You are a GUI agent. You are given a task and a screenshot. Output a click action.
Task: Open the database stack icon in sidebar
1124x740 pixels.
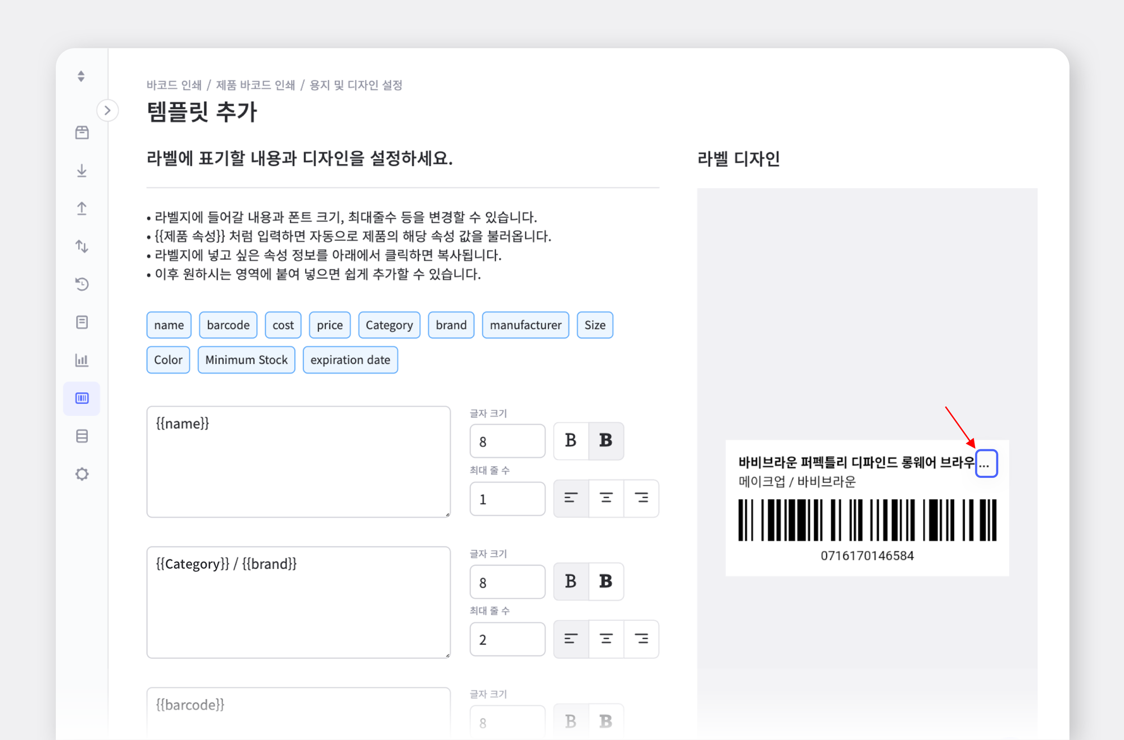coord(82,436)
